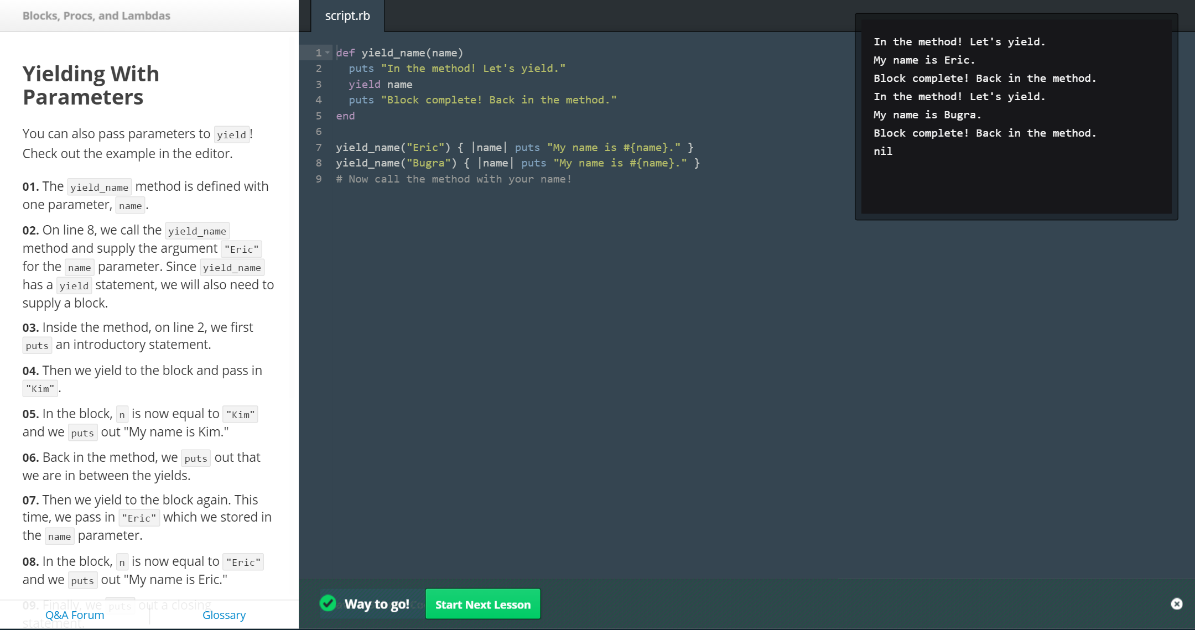Click the green checkmark success icon
The image size is (1195, 630).
pyautogui.click(x=328, y=603)
